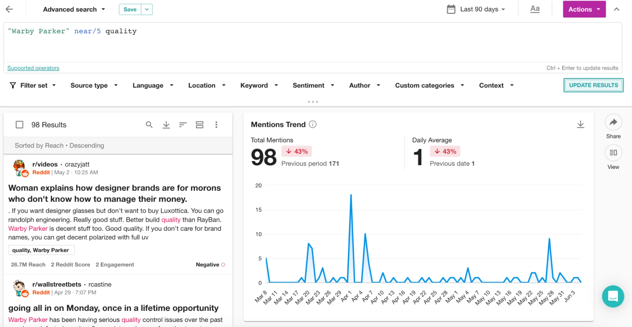Search within the 98 results

[149, 125]
